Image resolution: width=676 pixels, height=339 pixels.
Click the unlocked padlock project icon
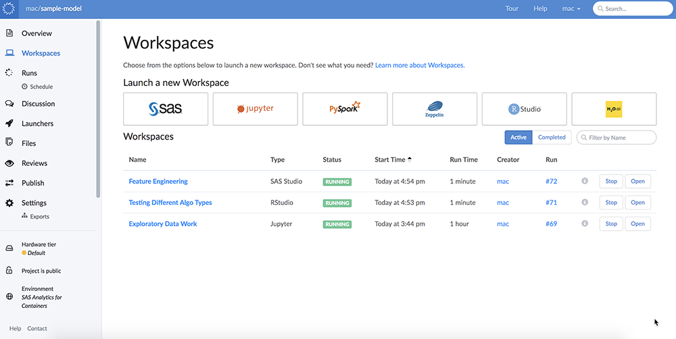pyautogui.click(x=9, y=270)
